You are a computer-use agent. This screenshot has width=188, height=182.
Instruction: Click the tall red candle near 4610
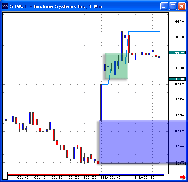[128, 44]
